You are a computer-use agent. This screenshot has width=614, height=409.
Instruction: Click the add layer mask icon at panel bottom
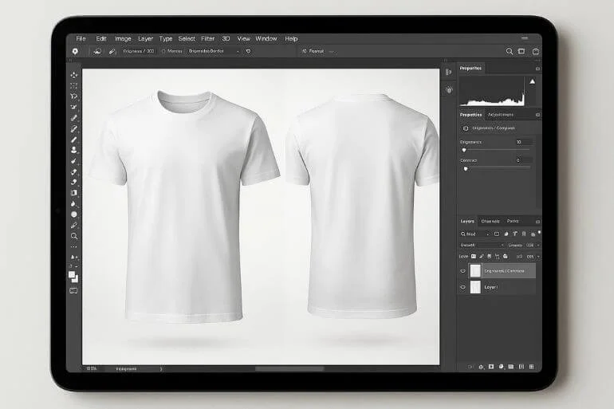(x=491, y=367)
